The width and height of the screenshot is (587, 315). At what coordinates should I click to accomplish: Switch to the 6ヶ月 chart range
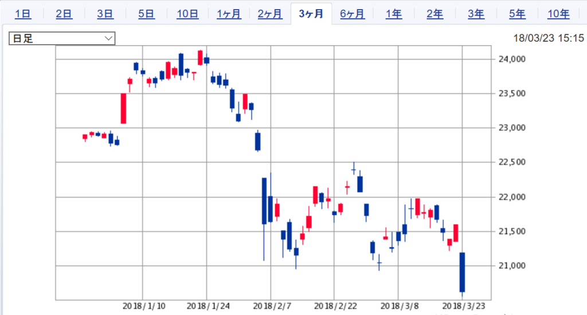click(353, 14)
